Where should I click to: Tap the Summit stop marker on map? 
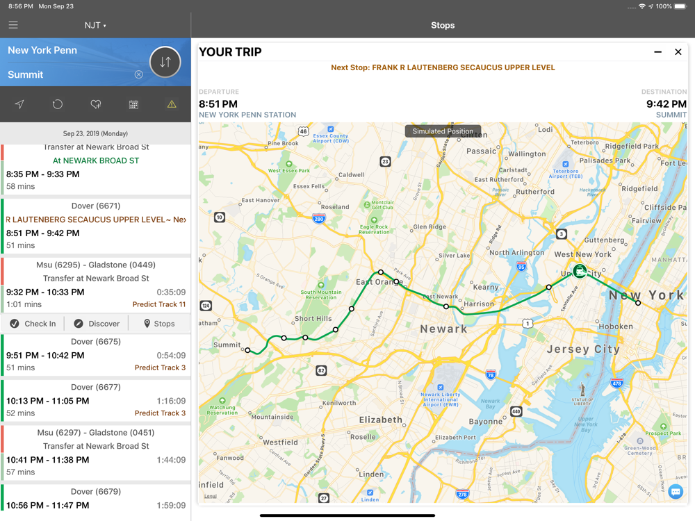tap(248, 350)
